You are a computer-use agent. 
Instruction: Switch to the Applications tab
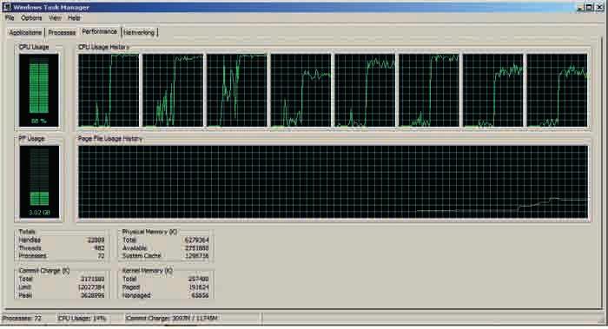(25, 32)
